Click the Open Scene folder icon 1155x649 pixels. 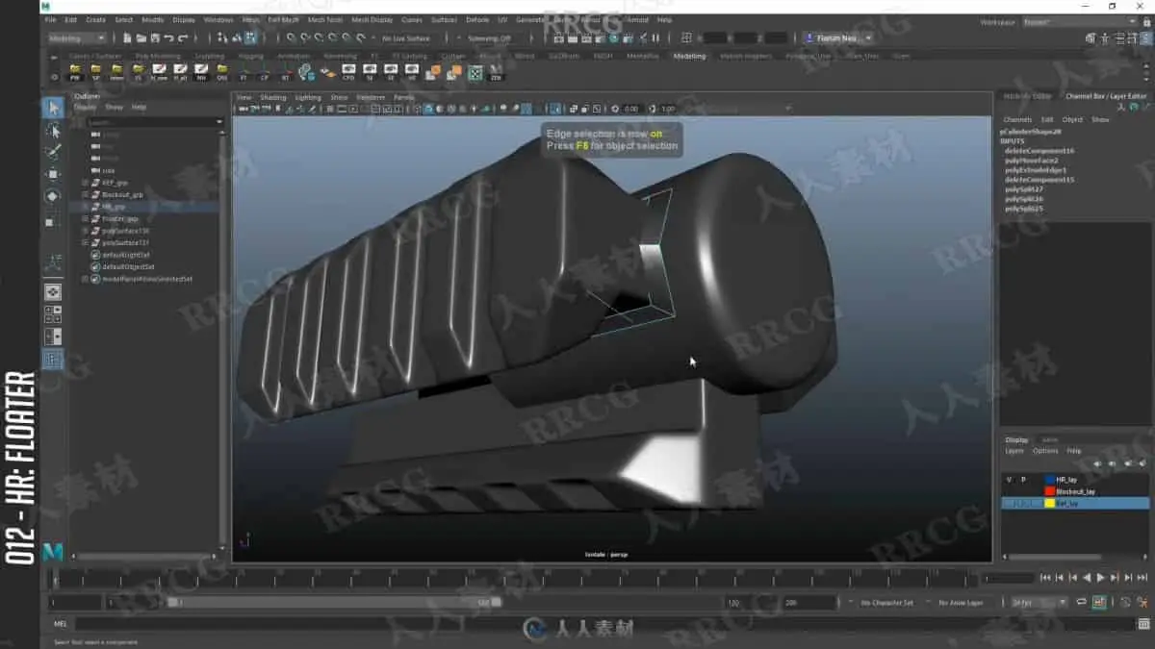(141, 38)
